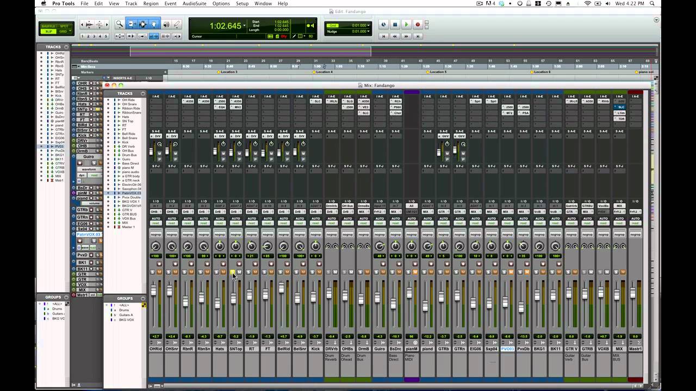Open the File menu
This screenshot has width=696, height=391.
[85, 3]
